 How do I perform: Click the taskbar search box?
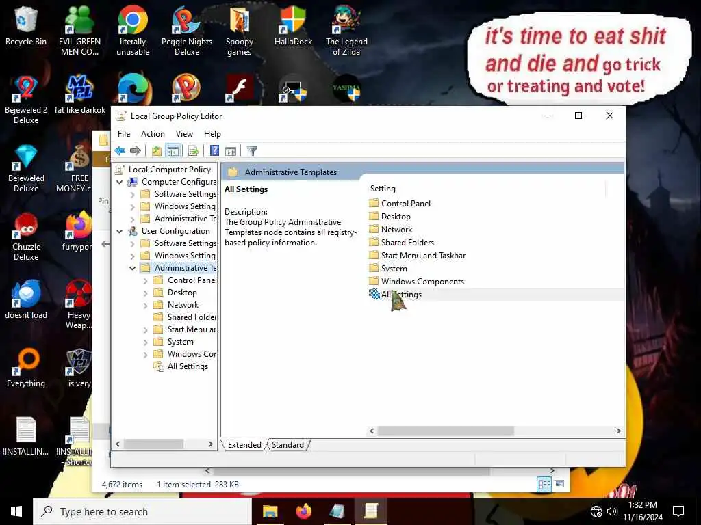(142, 511)
